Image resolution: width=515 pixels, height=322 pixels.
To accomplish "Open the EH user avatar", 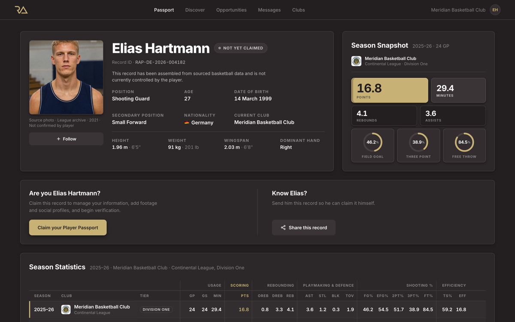I will [495, 10].
